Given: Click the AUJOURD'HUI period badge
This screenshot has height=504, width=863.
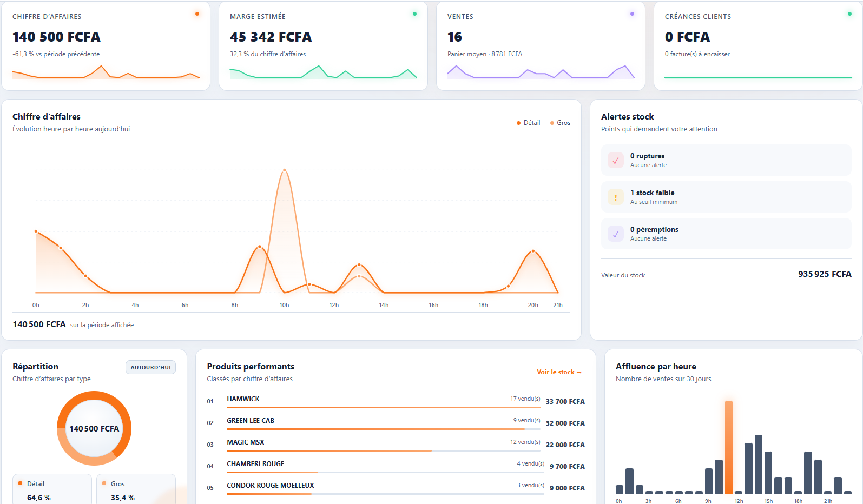Looking at the screenshot, I should click(x=150, y=367).
